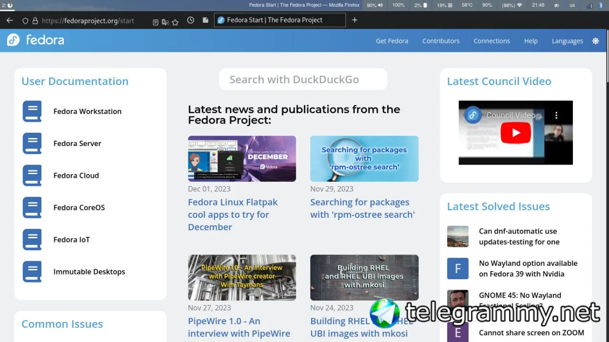Bookmark this page with the star icon

tap(175, 22)
